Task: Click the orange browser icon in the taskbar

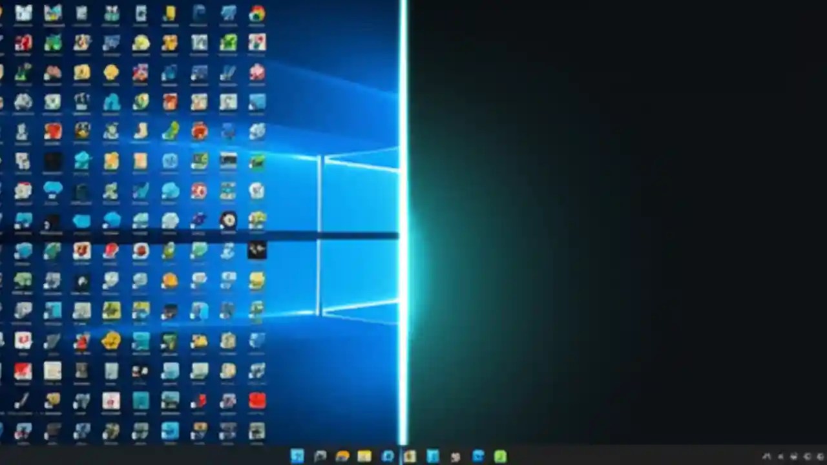Action: pos(342,457)
